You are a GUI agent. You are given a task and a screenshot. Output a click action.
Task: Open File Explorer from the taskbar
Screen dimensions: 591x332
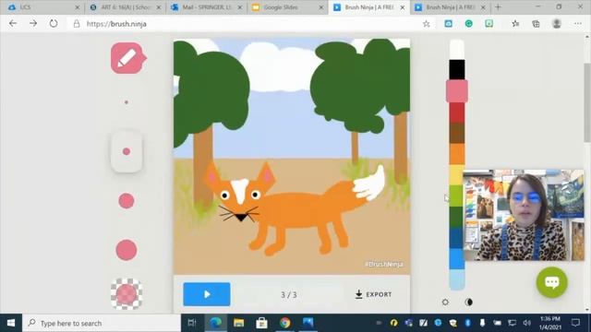(x=238, y=323)
